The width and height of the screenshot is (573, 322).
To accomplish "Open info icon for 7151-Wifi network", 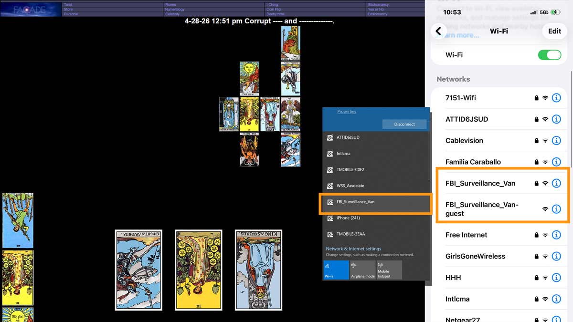I will (x=556, y=98).
